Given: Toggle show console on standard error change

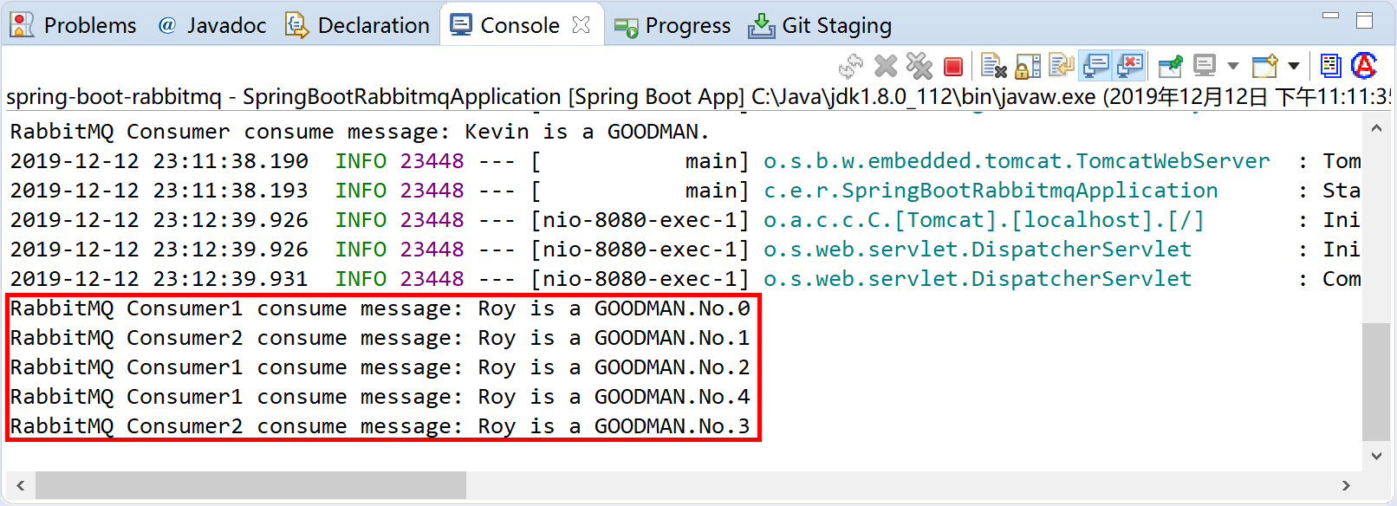Looking at the screenshot, I should [1130, 66].
